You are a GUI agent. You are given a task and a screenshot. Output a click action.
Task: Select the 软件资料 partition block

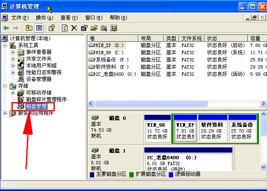213,129
